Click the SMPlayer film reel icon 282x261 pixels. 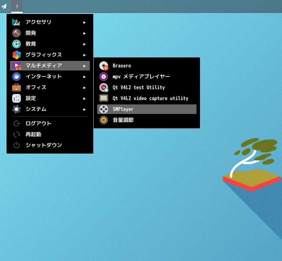pos(104,109)
